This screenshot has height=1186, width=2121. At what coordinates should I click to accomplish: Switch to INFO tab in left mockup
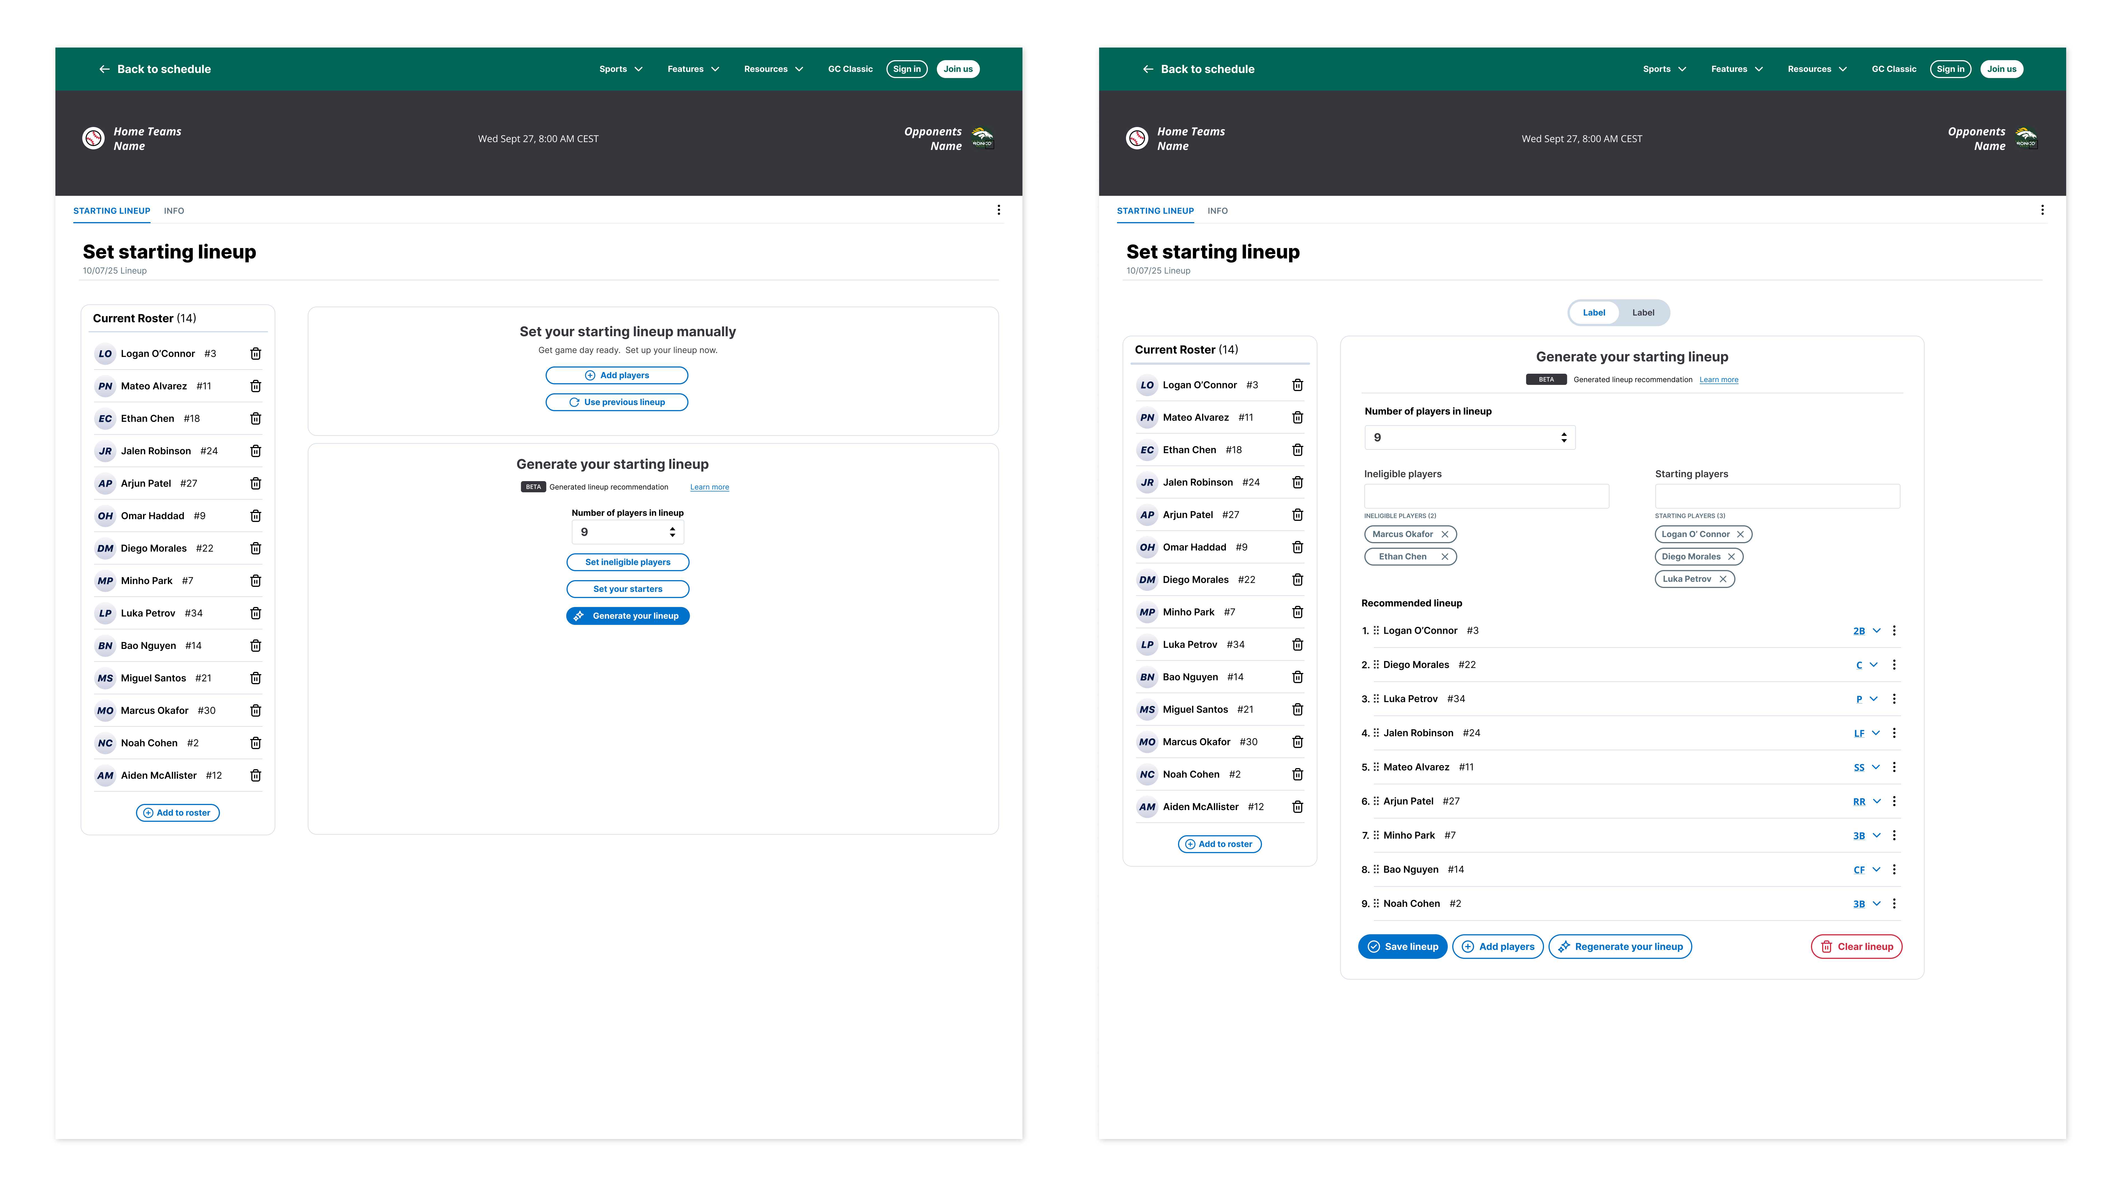coord(174,211)
